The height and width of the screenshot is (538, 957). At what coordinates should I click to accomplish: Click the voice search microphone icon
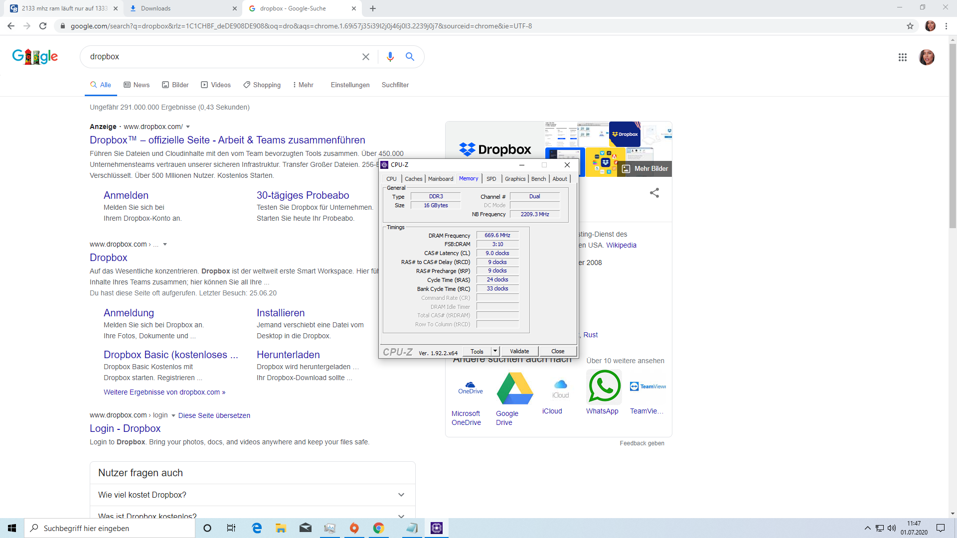click(x=390, y=57)
